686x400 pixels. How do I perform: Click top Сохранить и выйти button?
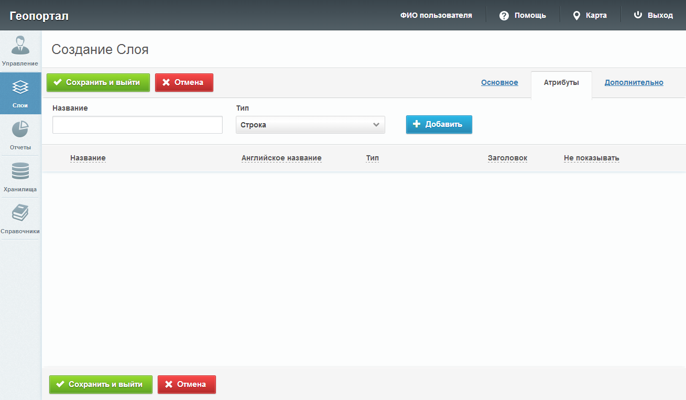98,82
